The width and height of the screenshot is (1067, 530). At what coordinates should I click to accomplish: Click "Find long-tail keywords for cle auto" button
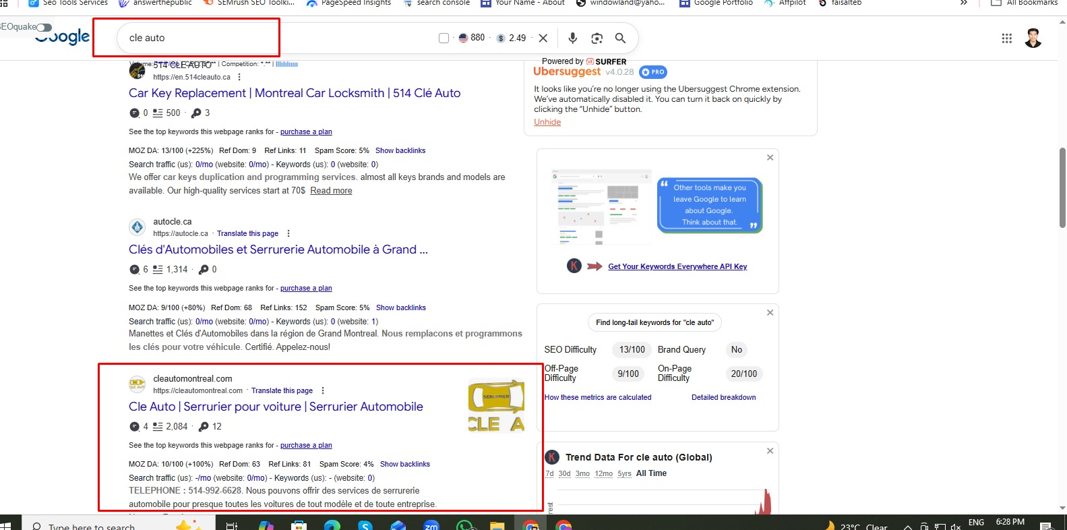(654, 322)
